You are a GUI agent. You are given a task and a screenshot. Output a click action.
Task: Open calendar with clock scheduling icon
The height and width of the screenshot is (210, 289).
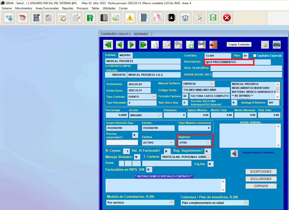pos(62,18)
